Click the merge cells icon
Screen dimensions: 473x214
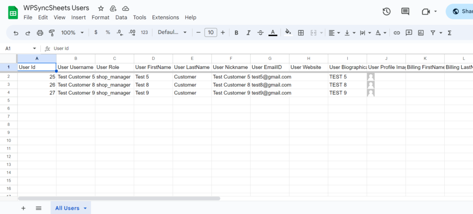coord(313,33)
